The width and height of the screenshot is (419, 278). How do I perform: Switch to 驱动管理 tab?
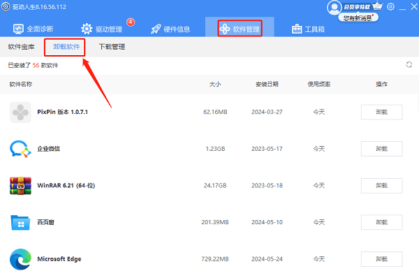click(102, 29)
